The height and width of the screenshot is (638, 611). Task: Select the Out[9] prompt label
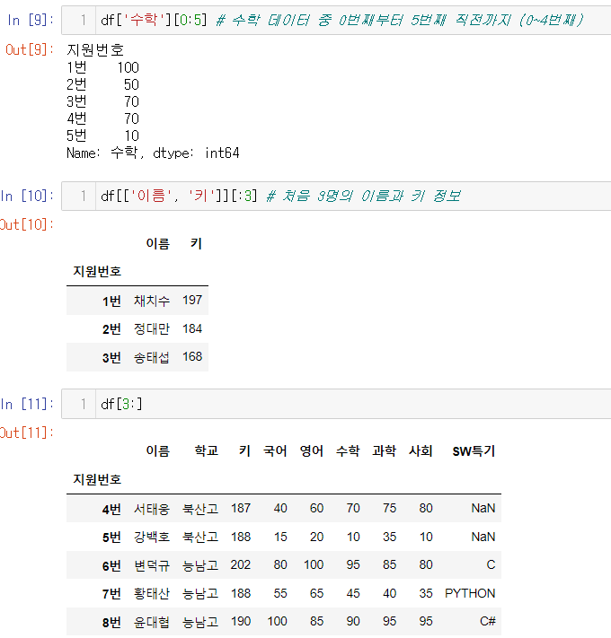pos(30,49)
